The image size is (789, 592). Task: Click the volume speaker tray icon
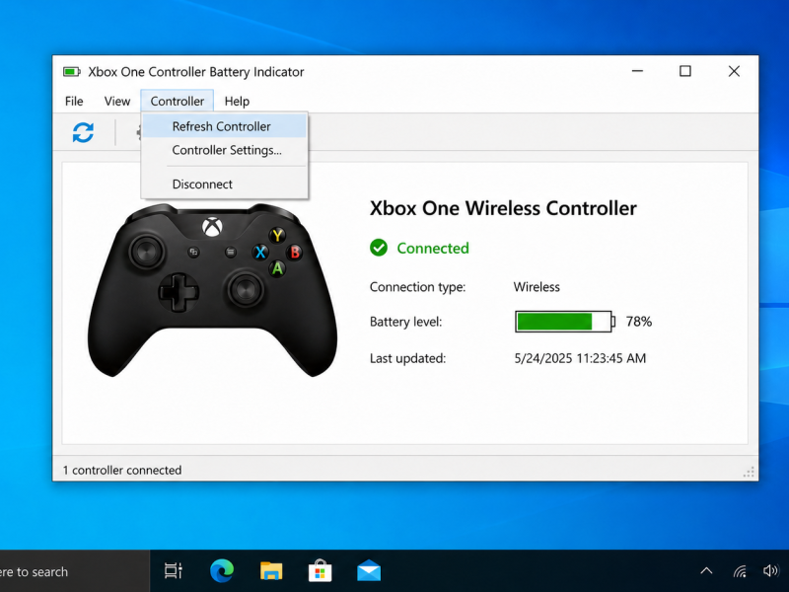coord(770,571)
